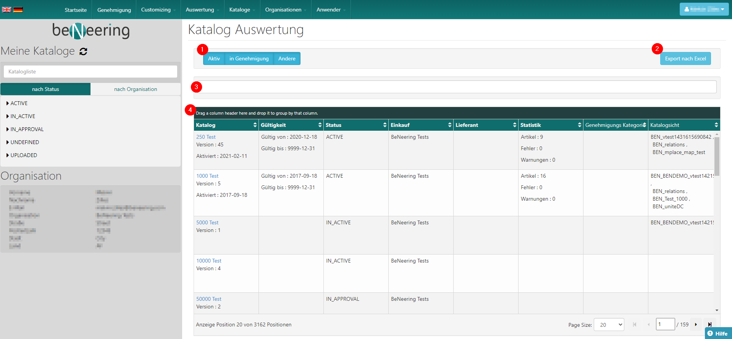The width and height of the screenshot is (732, 339).
Task: Open the user account dropdown
Action: point(704,9)
